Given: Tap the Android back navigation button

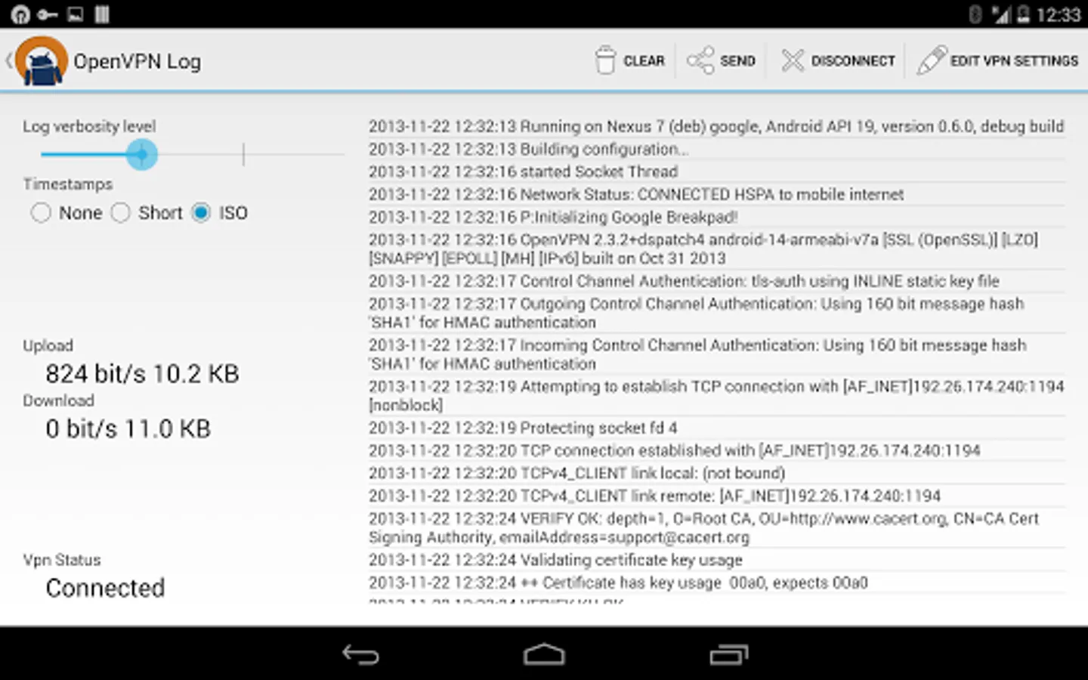Looking at the screenshot, I should (360, 654).
